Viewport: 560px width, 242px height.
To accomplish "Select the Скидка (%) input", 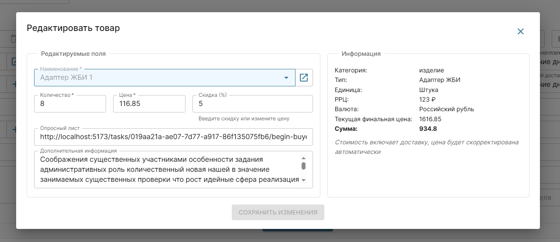I will 252,104.
